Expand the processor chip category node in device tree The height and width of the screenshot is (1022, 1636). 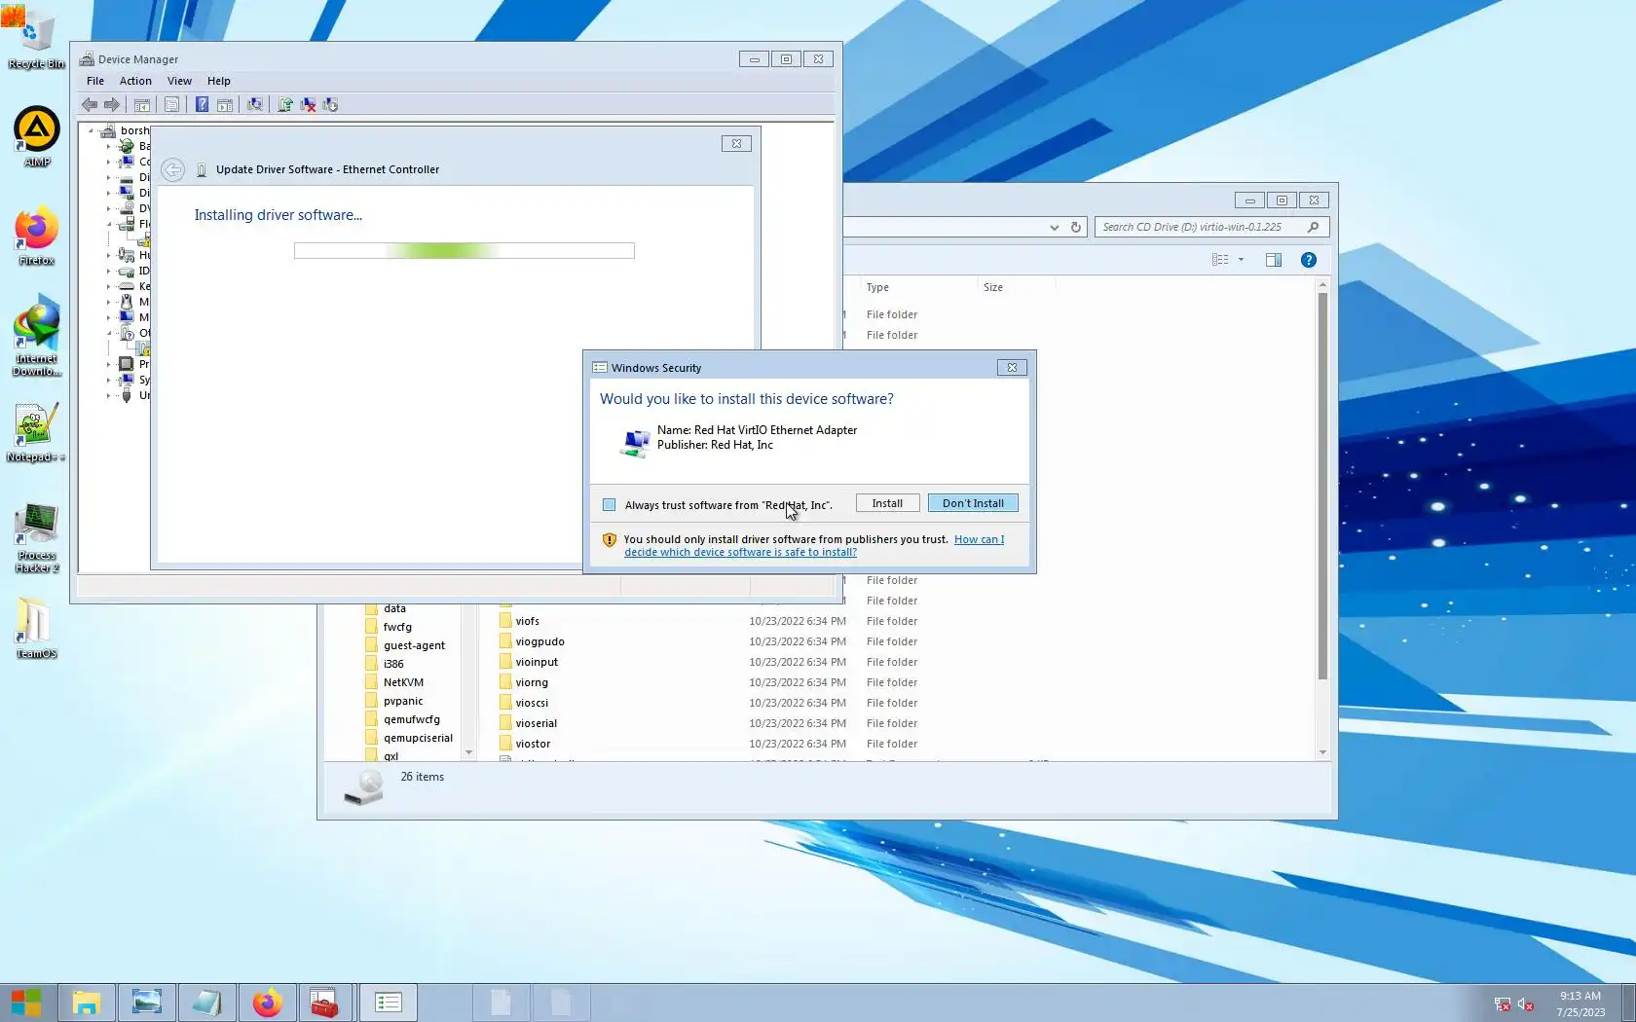point(108,365)
